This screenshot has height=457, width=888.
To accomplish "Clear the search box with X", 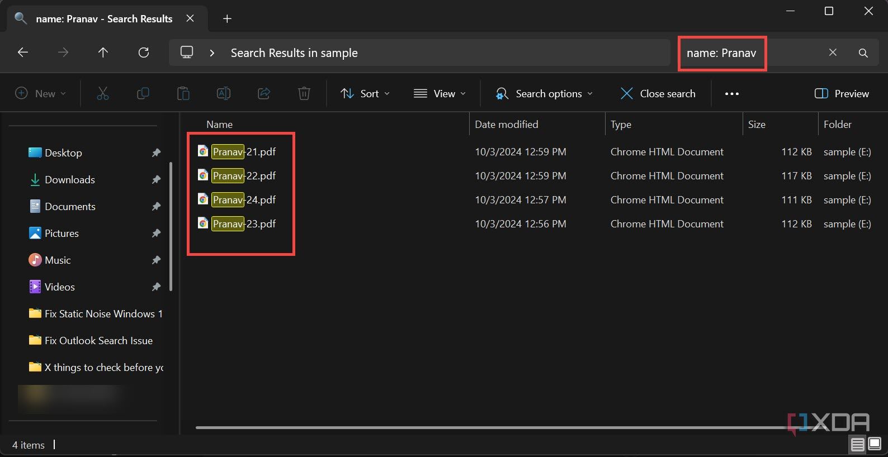I will 833,53.
